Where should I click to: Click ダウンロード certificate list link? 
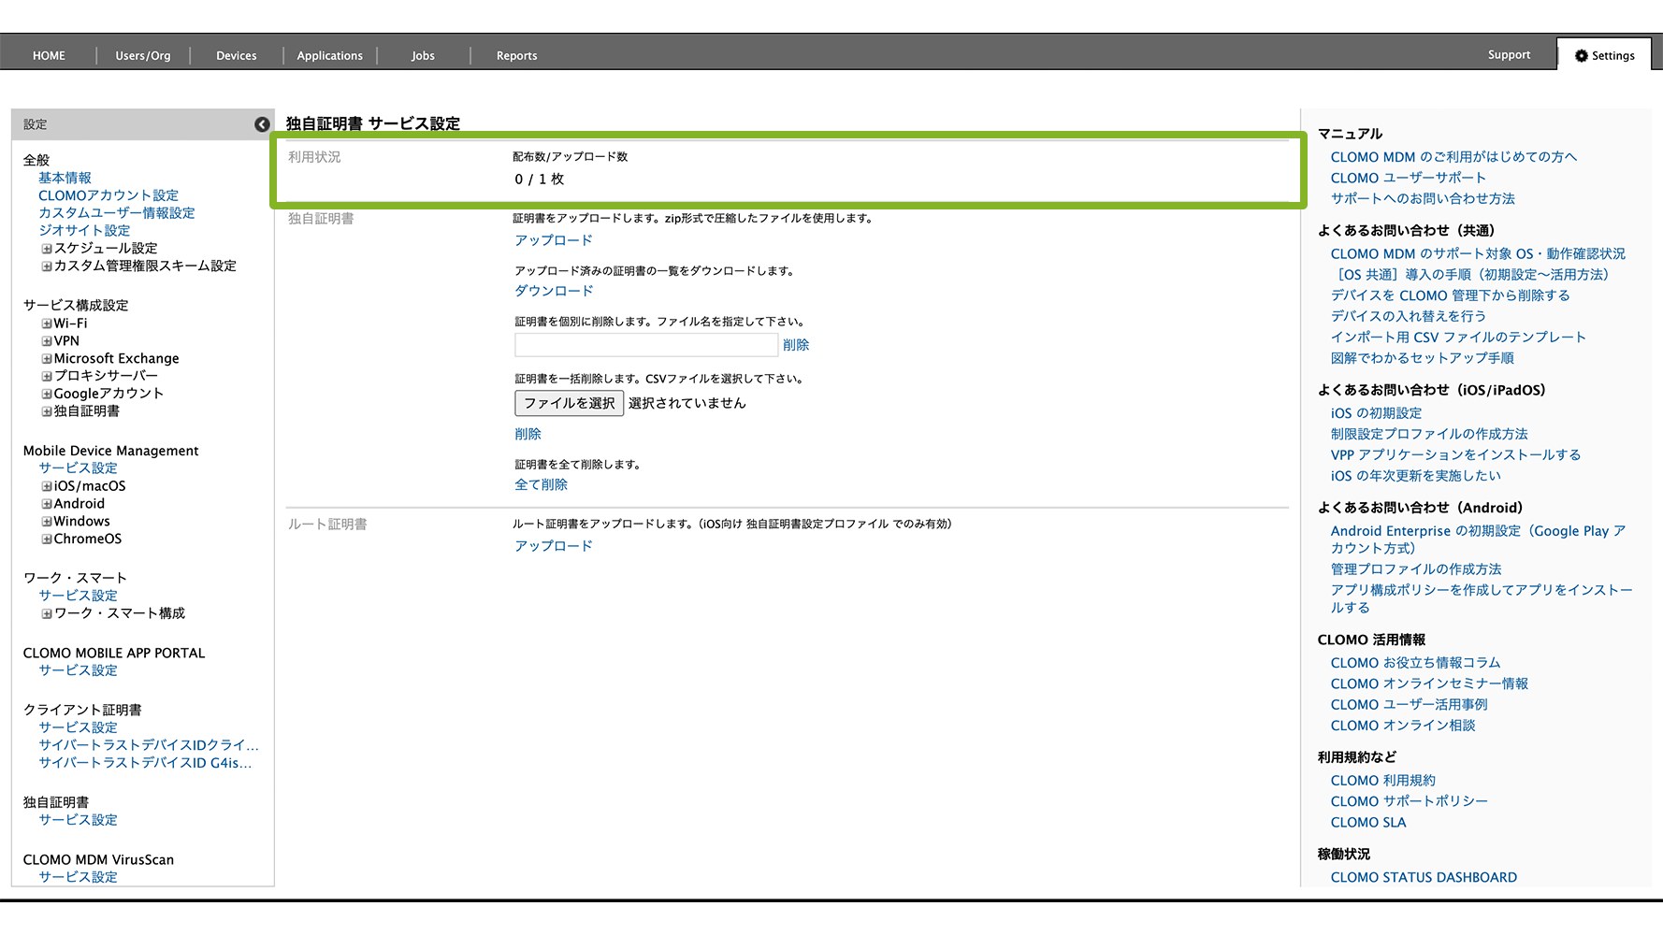[x=554, y=291]
